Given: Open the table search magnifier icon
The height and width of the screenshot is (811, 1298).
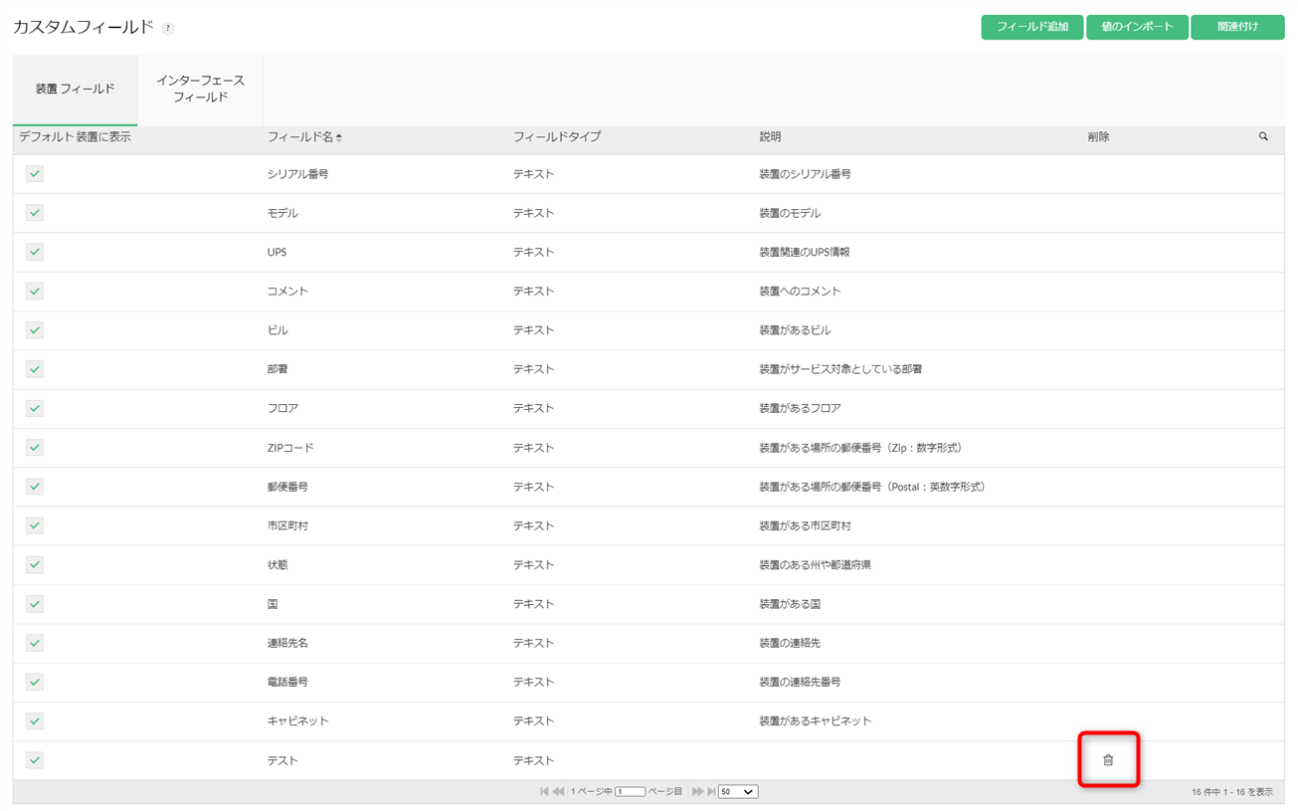Looking at the screenshot, I should (1263, 137).
